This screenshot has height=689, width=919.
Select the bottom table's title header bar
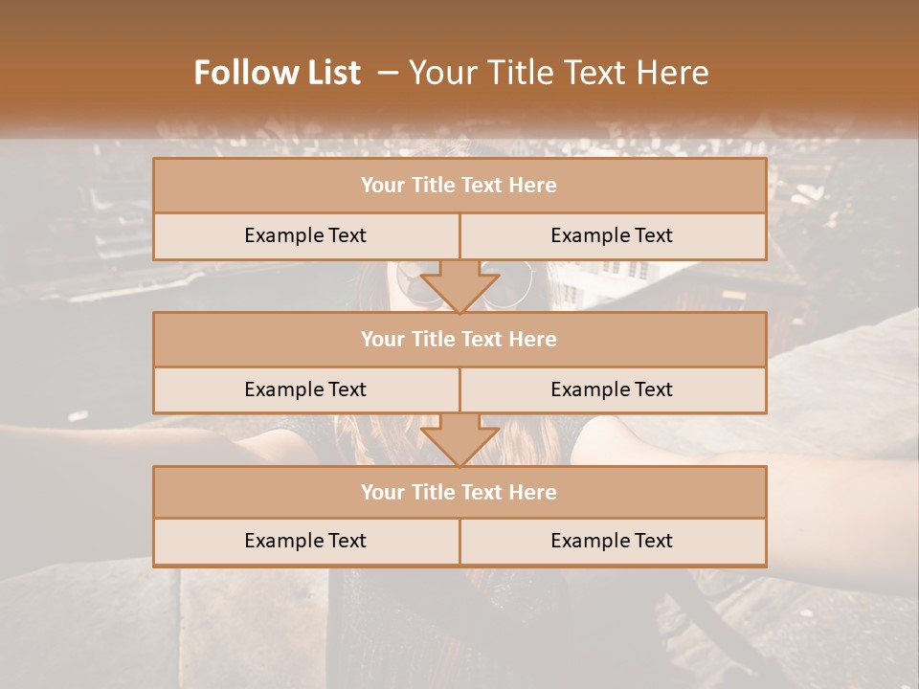pos(459,493)
